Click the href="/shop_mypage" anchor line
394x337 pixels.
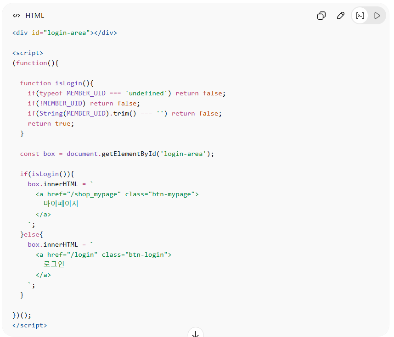point(117,194)
